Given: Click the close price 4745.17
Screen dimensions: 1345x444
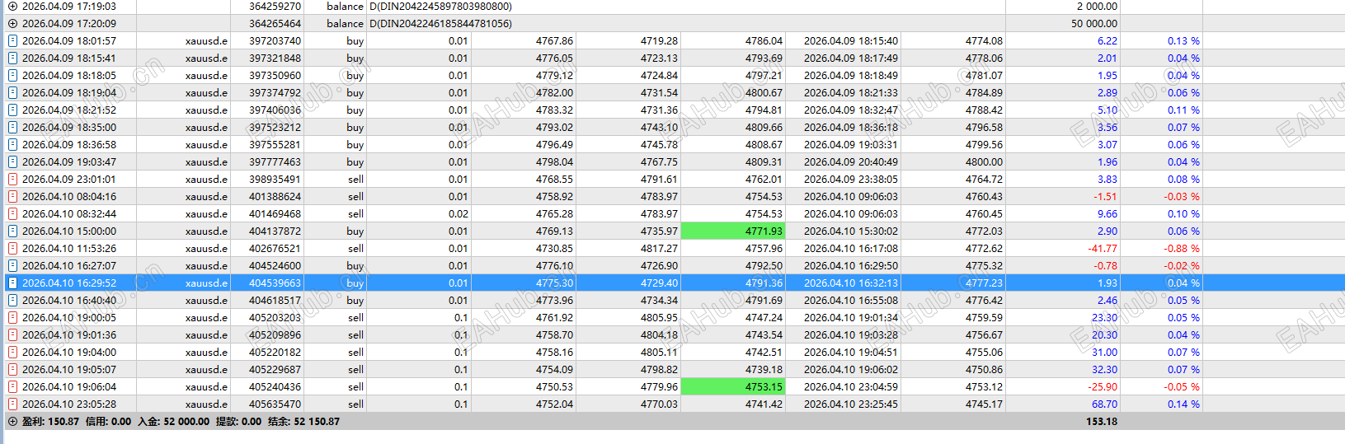Looking at the screenshot, I should click(984, 404).
